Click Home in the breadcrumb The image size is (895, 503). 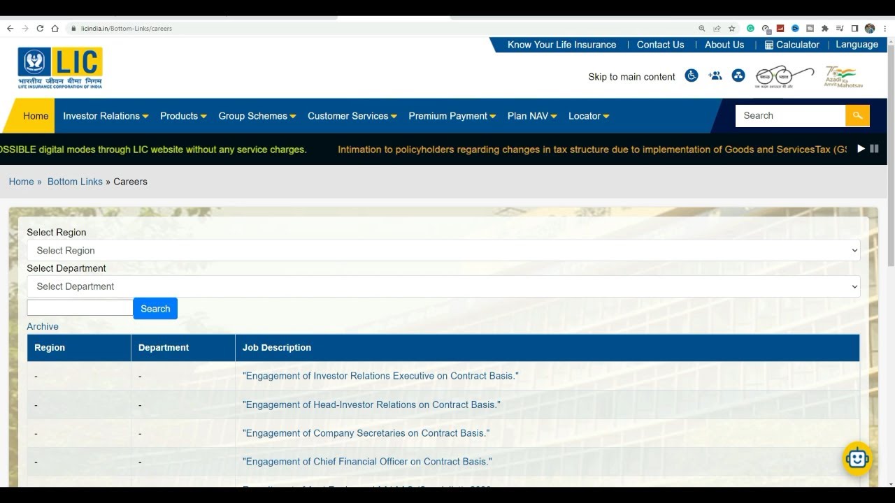click(x=21, y=182)
